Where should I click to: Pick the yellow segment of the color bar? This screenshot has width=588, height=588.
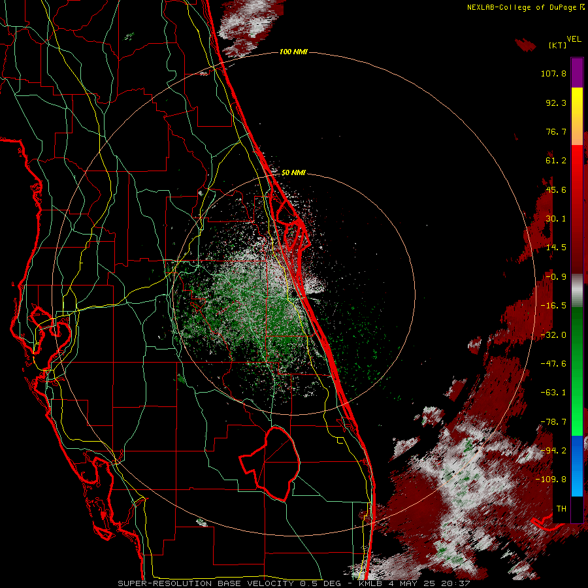(x=577, y=108)
